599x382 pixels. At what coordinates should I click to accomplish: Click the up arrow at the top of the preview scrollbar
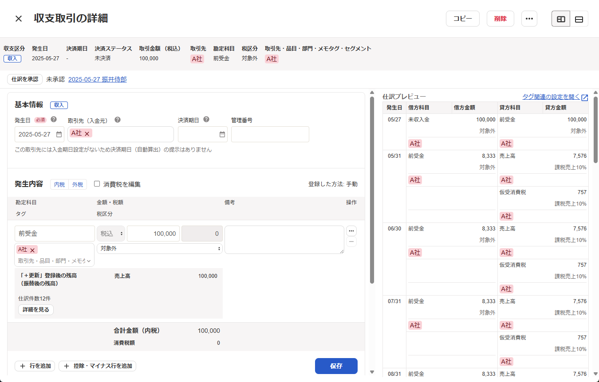click(595, 93)
